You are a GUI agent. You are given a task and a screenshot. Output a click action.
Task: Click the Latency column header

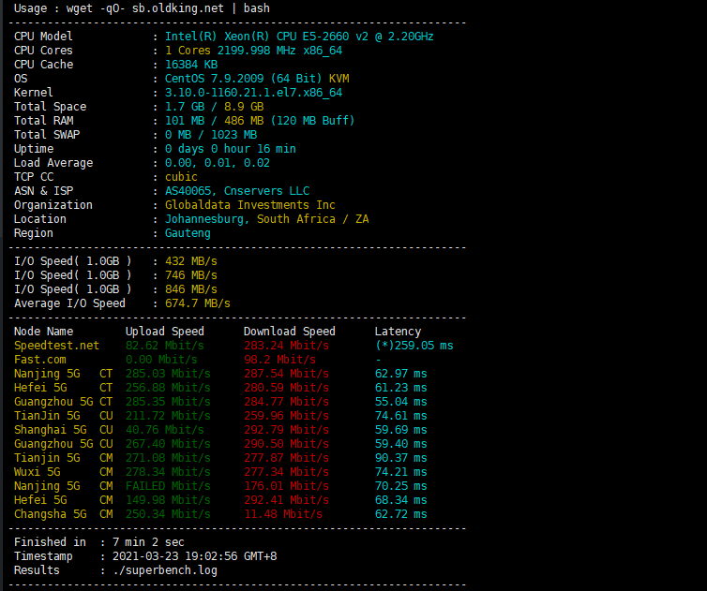click(398, 332)
